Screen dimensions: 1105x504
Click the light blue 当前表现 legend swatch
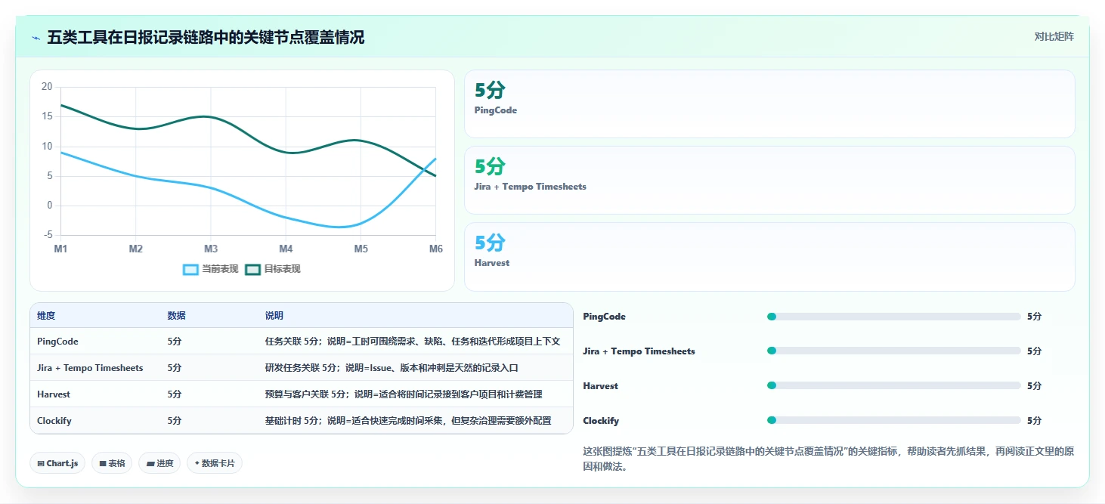coord(191,270)
